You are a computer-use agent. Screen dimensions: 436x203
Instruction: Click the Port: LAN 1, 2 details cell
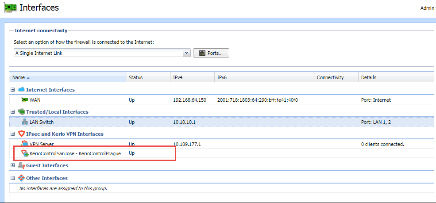point(377,122)
